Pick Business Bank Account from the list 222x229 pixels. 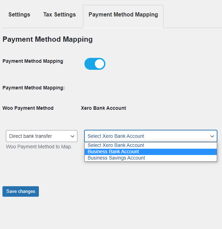(x=151, y=151)
